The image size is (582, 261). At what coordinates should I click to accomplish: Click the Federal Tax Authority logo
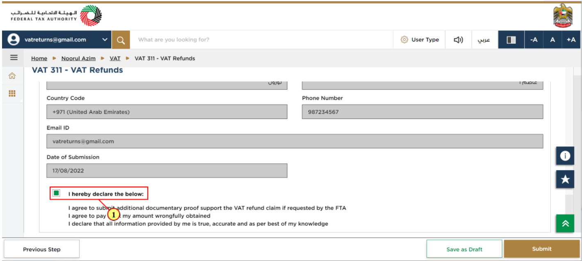pyautogui.click(x=56, y=16)
